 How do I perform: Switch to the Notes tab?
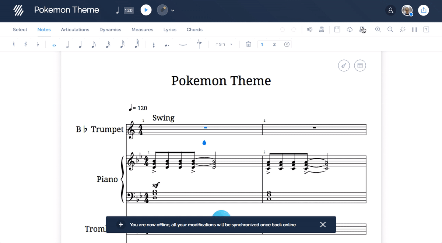(44, 29)
